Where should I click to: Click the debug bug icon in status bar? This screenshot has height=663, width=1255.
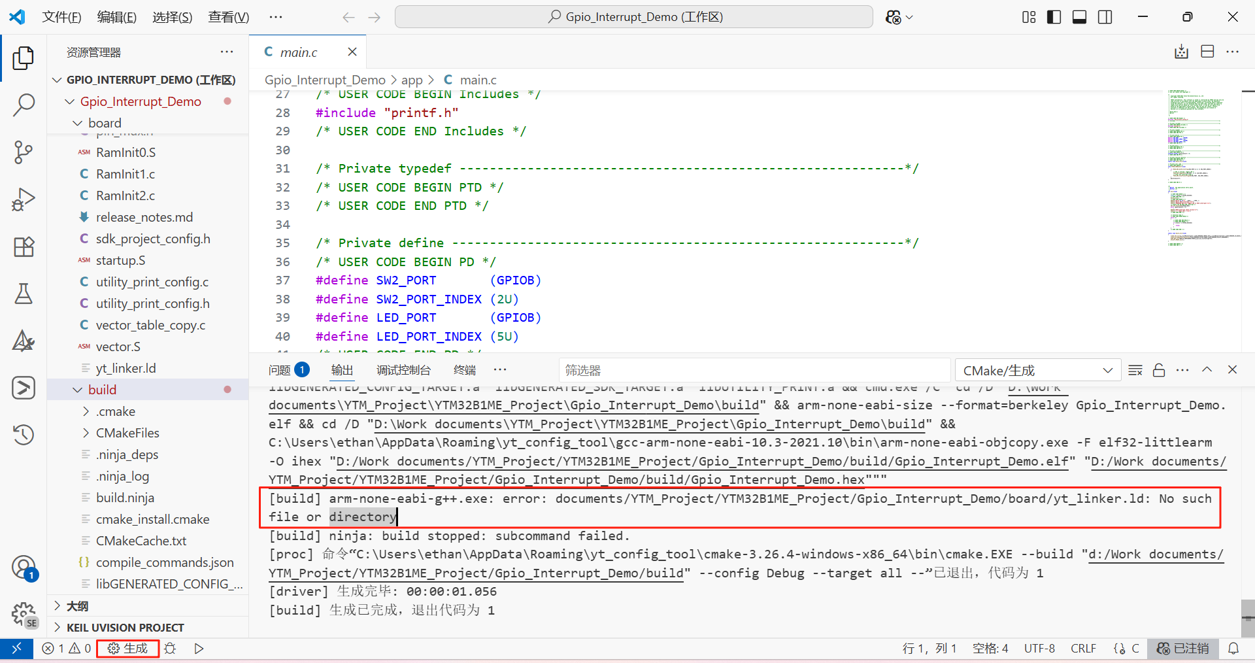pos(171,649)
